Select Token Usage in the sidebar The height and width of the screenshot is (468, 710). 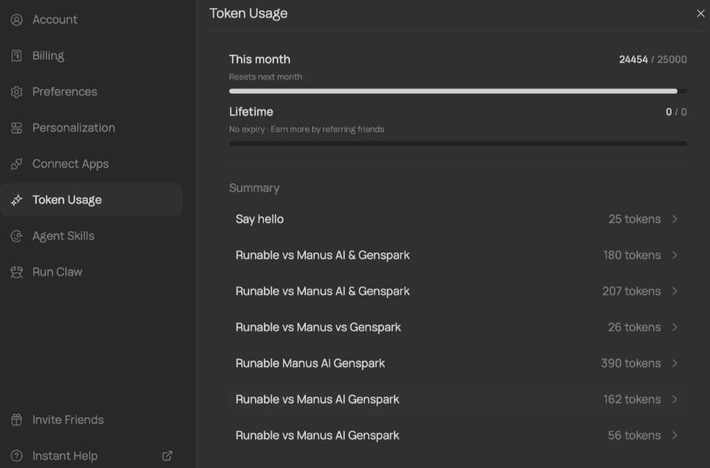pos(91,201)
